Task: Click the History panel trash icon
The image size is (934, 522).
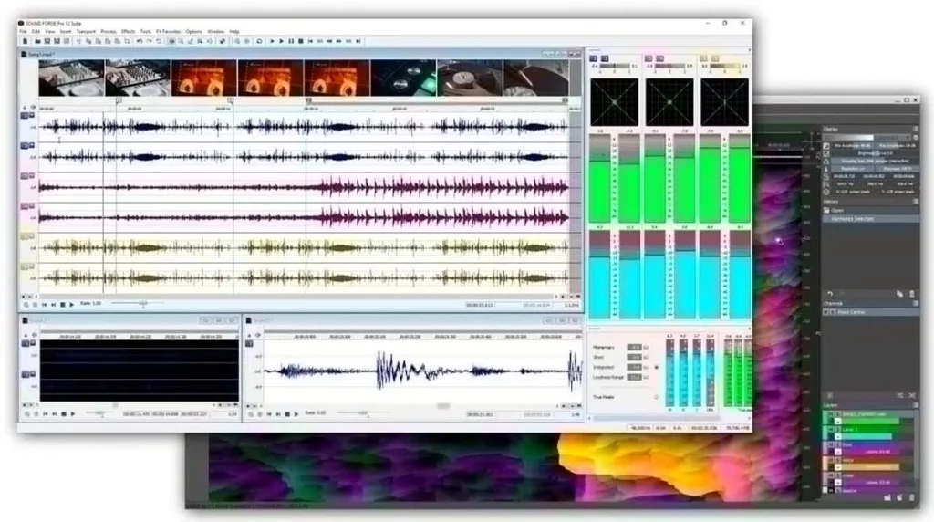Action: coord(911,294)
